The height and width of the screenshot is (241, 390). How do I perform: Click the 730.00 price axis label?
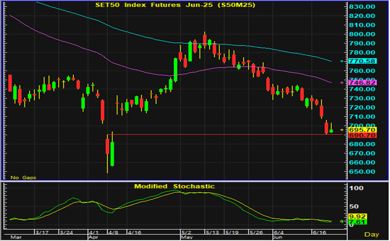pos(362,99)
